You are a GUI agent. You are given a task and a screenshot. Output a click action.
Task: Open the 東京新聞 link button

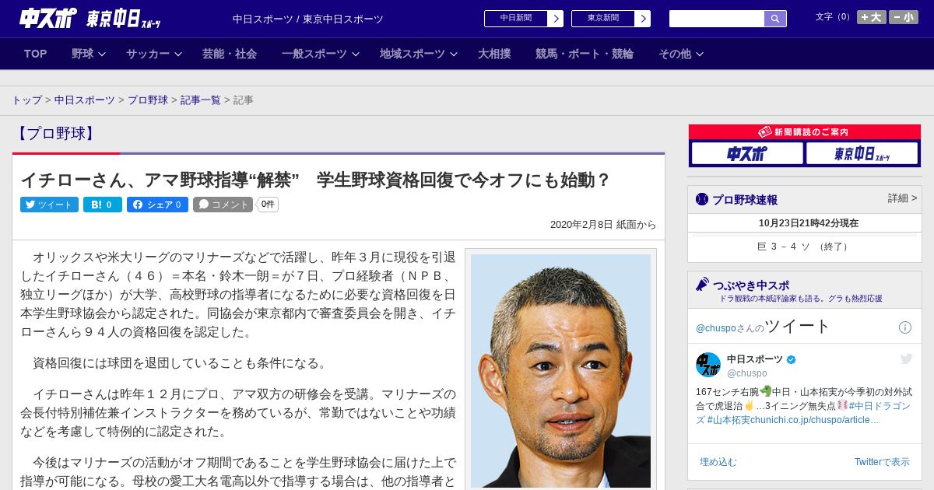603,19
